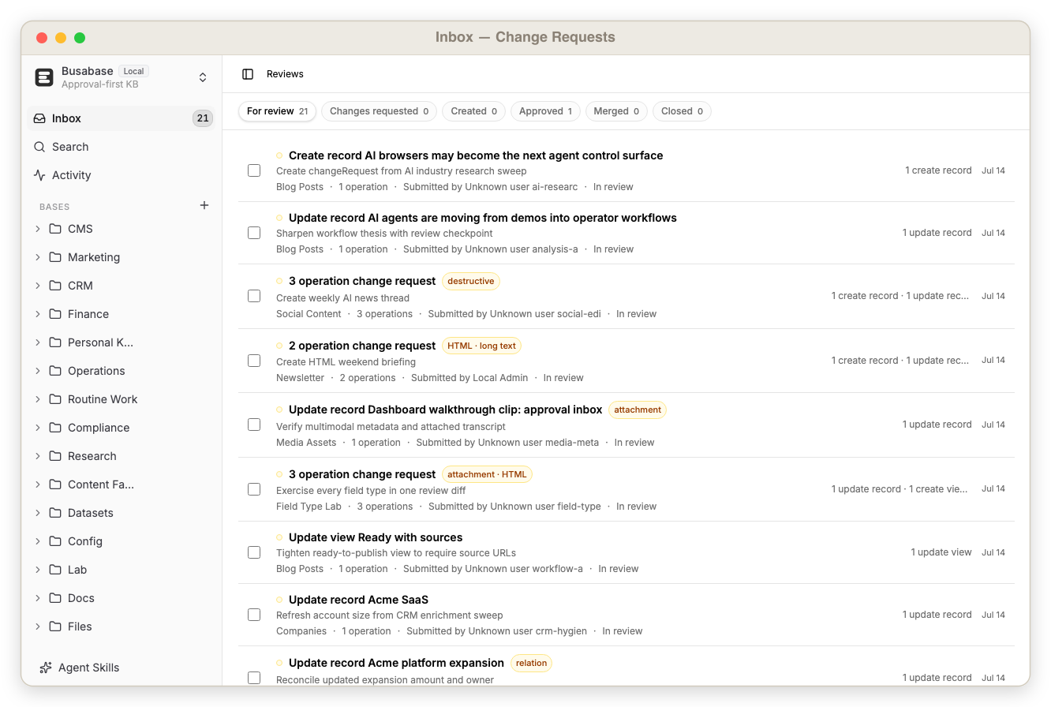Open Update record Acme platform expansion title
Image resolution: width=1051 pixels, height=707 pixels.
(x=396, y=663)
